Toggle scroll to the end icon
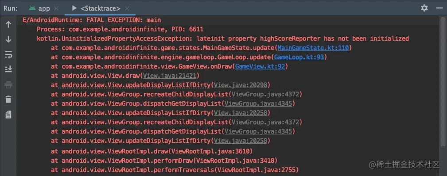447x176 pixels. click(8, 69)
